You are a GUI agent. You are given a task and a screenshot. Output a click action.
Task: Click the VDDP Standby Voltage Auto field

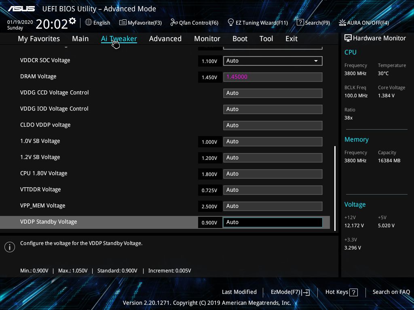(x=273, y=222)
